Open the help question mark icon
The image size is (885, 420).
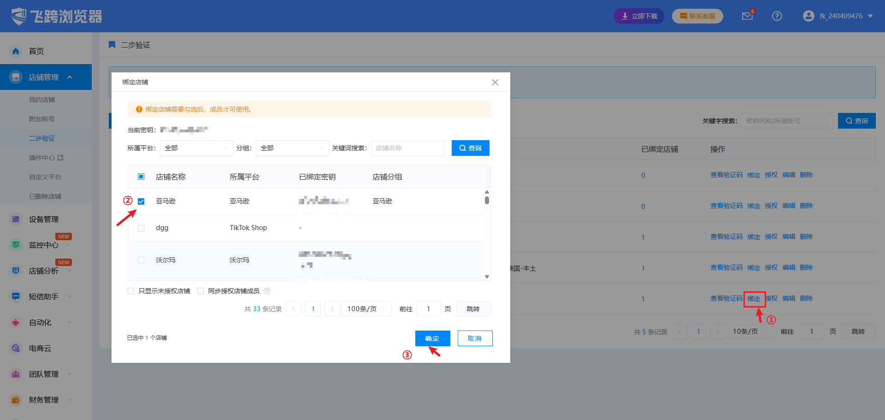(777, 16)
